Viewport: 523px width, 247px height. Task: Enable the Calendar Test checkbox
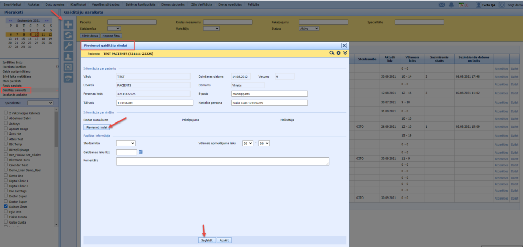tap(5, 165)
